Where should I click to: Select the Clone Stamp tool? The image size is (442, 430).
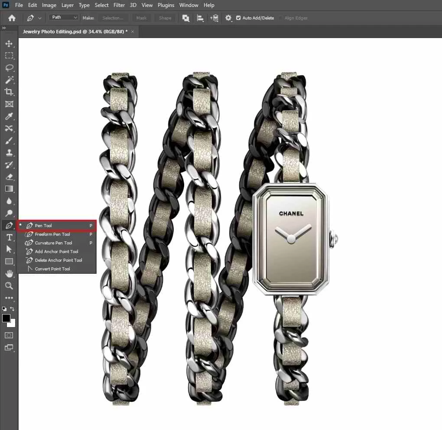tap(9, 152)
